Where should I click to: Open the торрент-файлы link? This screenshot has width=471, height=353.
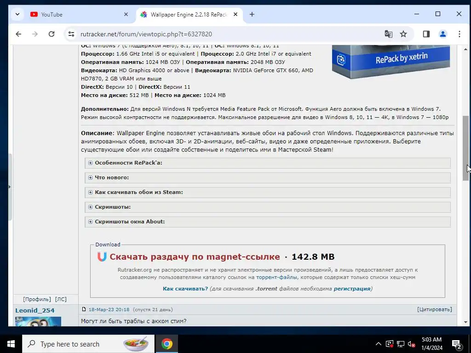[276, 277]
